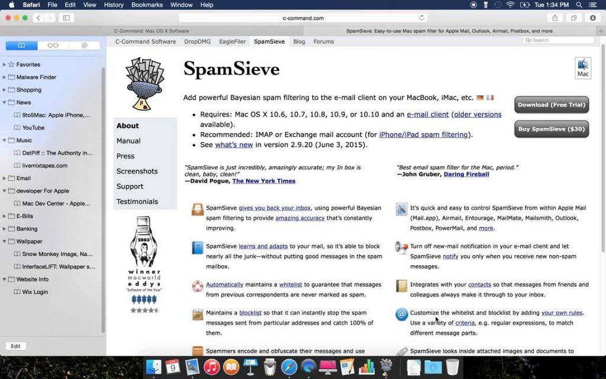Screen dimensions: 606x379
Task: Follow the 'what's new' link
Action: 234,144
